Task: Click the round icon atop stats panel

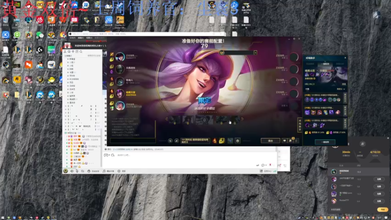Action: [x=363, y=144]
